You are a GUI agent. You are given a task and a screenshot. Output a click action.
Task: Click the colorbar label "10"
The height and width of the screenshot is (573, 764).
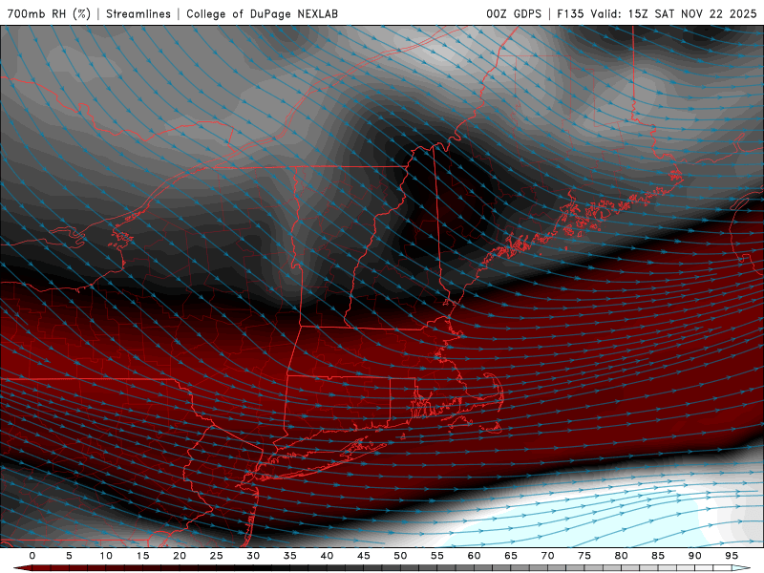[106, 556]
